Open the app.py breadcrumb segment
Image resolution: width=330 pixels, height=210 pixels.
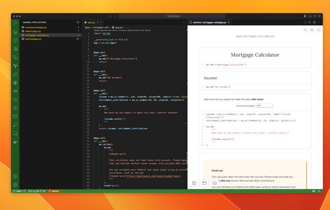117,28
